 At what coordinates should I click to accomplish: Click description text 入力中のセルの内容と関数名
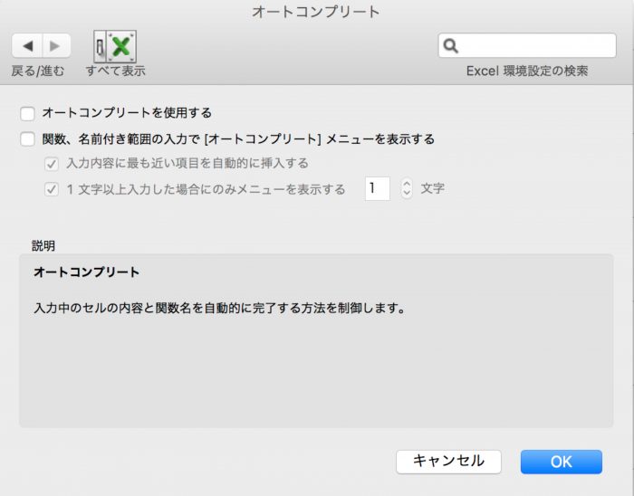pyautogui.click(x=217, y=308)
